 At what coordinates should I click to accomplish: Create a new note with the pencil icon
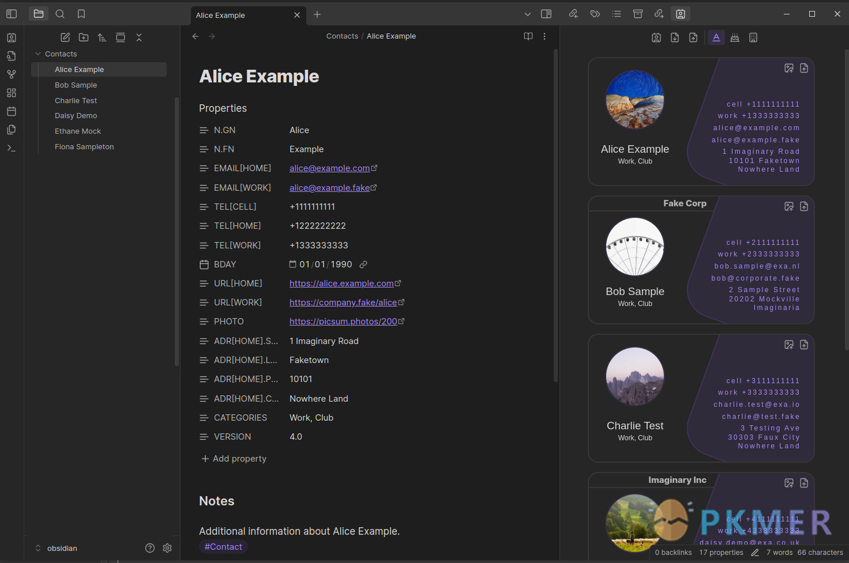(65, 37)
